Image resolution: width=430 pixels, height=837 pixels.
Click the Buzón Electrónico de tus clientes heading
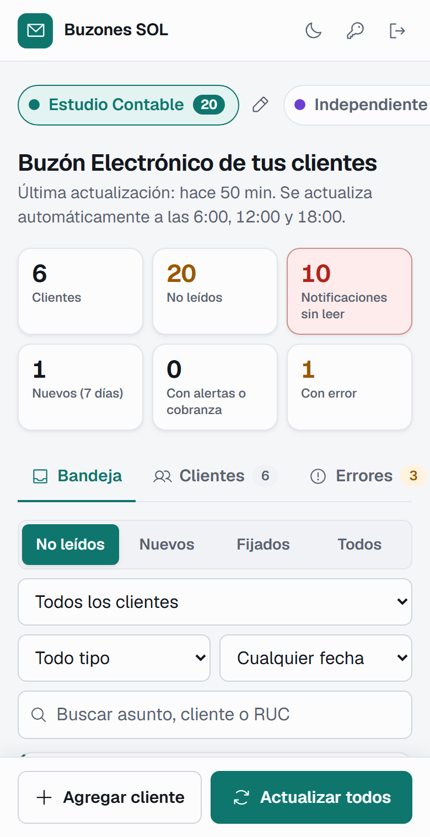click(198, 163)
